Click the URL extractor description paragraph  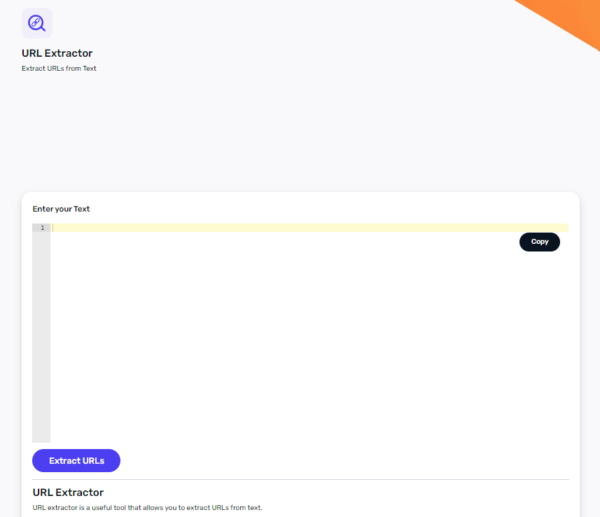pyautogui.click(x=147, y=507)
